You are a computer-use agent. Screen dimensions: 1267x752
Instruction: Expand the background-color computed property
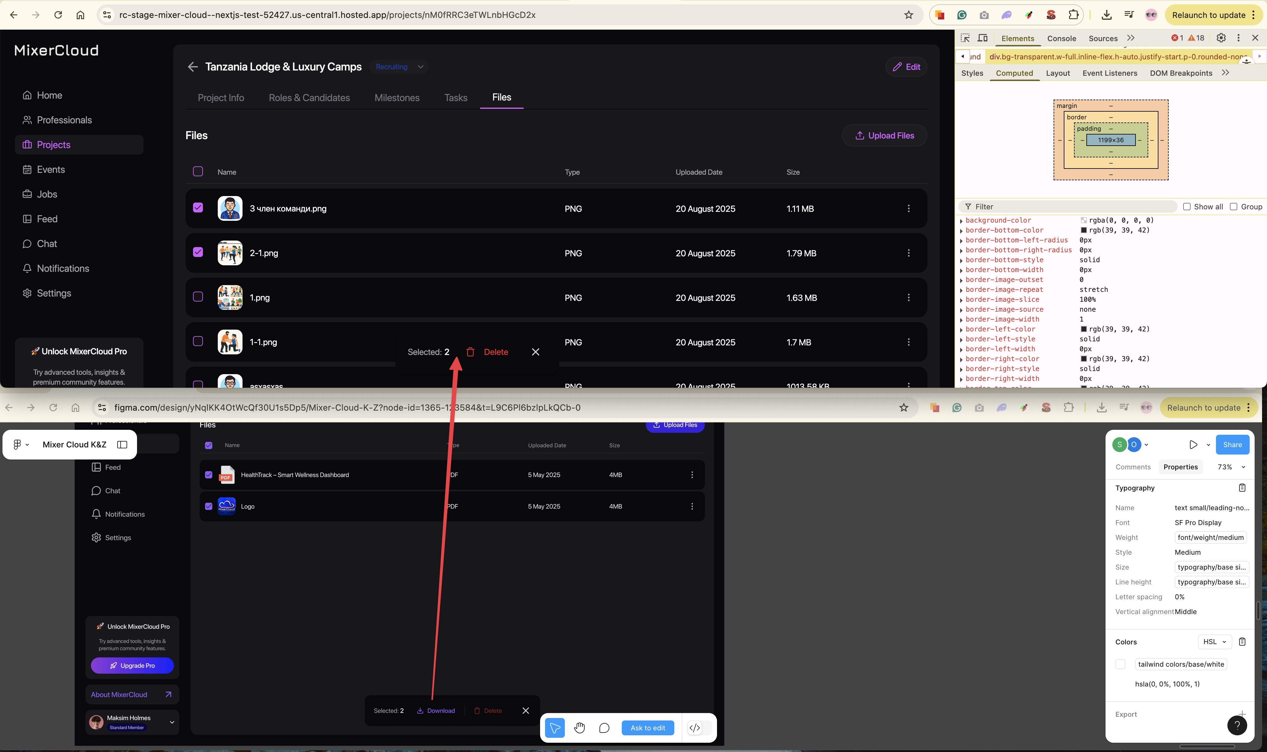[x=961, y=220]
